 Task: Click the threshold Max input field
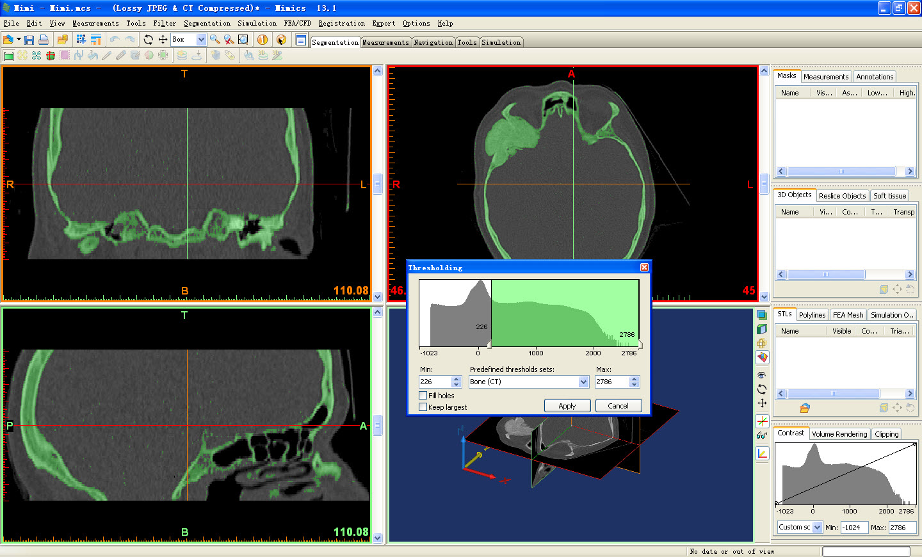pos(612,382)
